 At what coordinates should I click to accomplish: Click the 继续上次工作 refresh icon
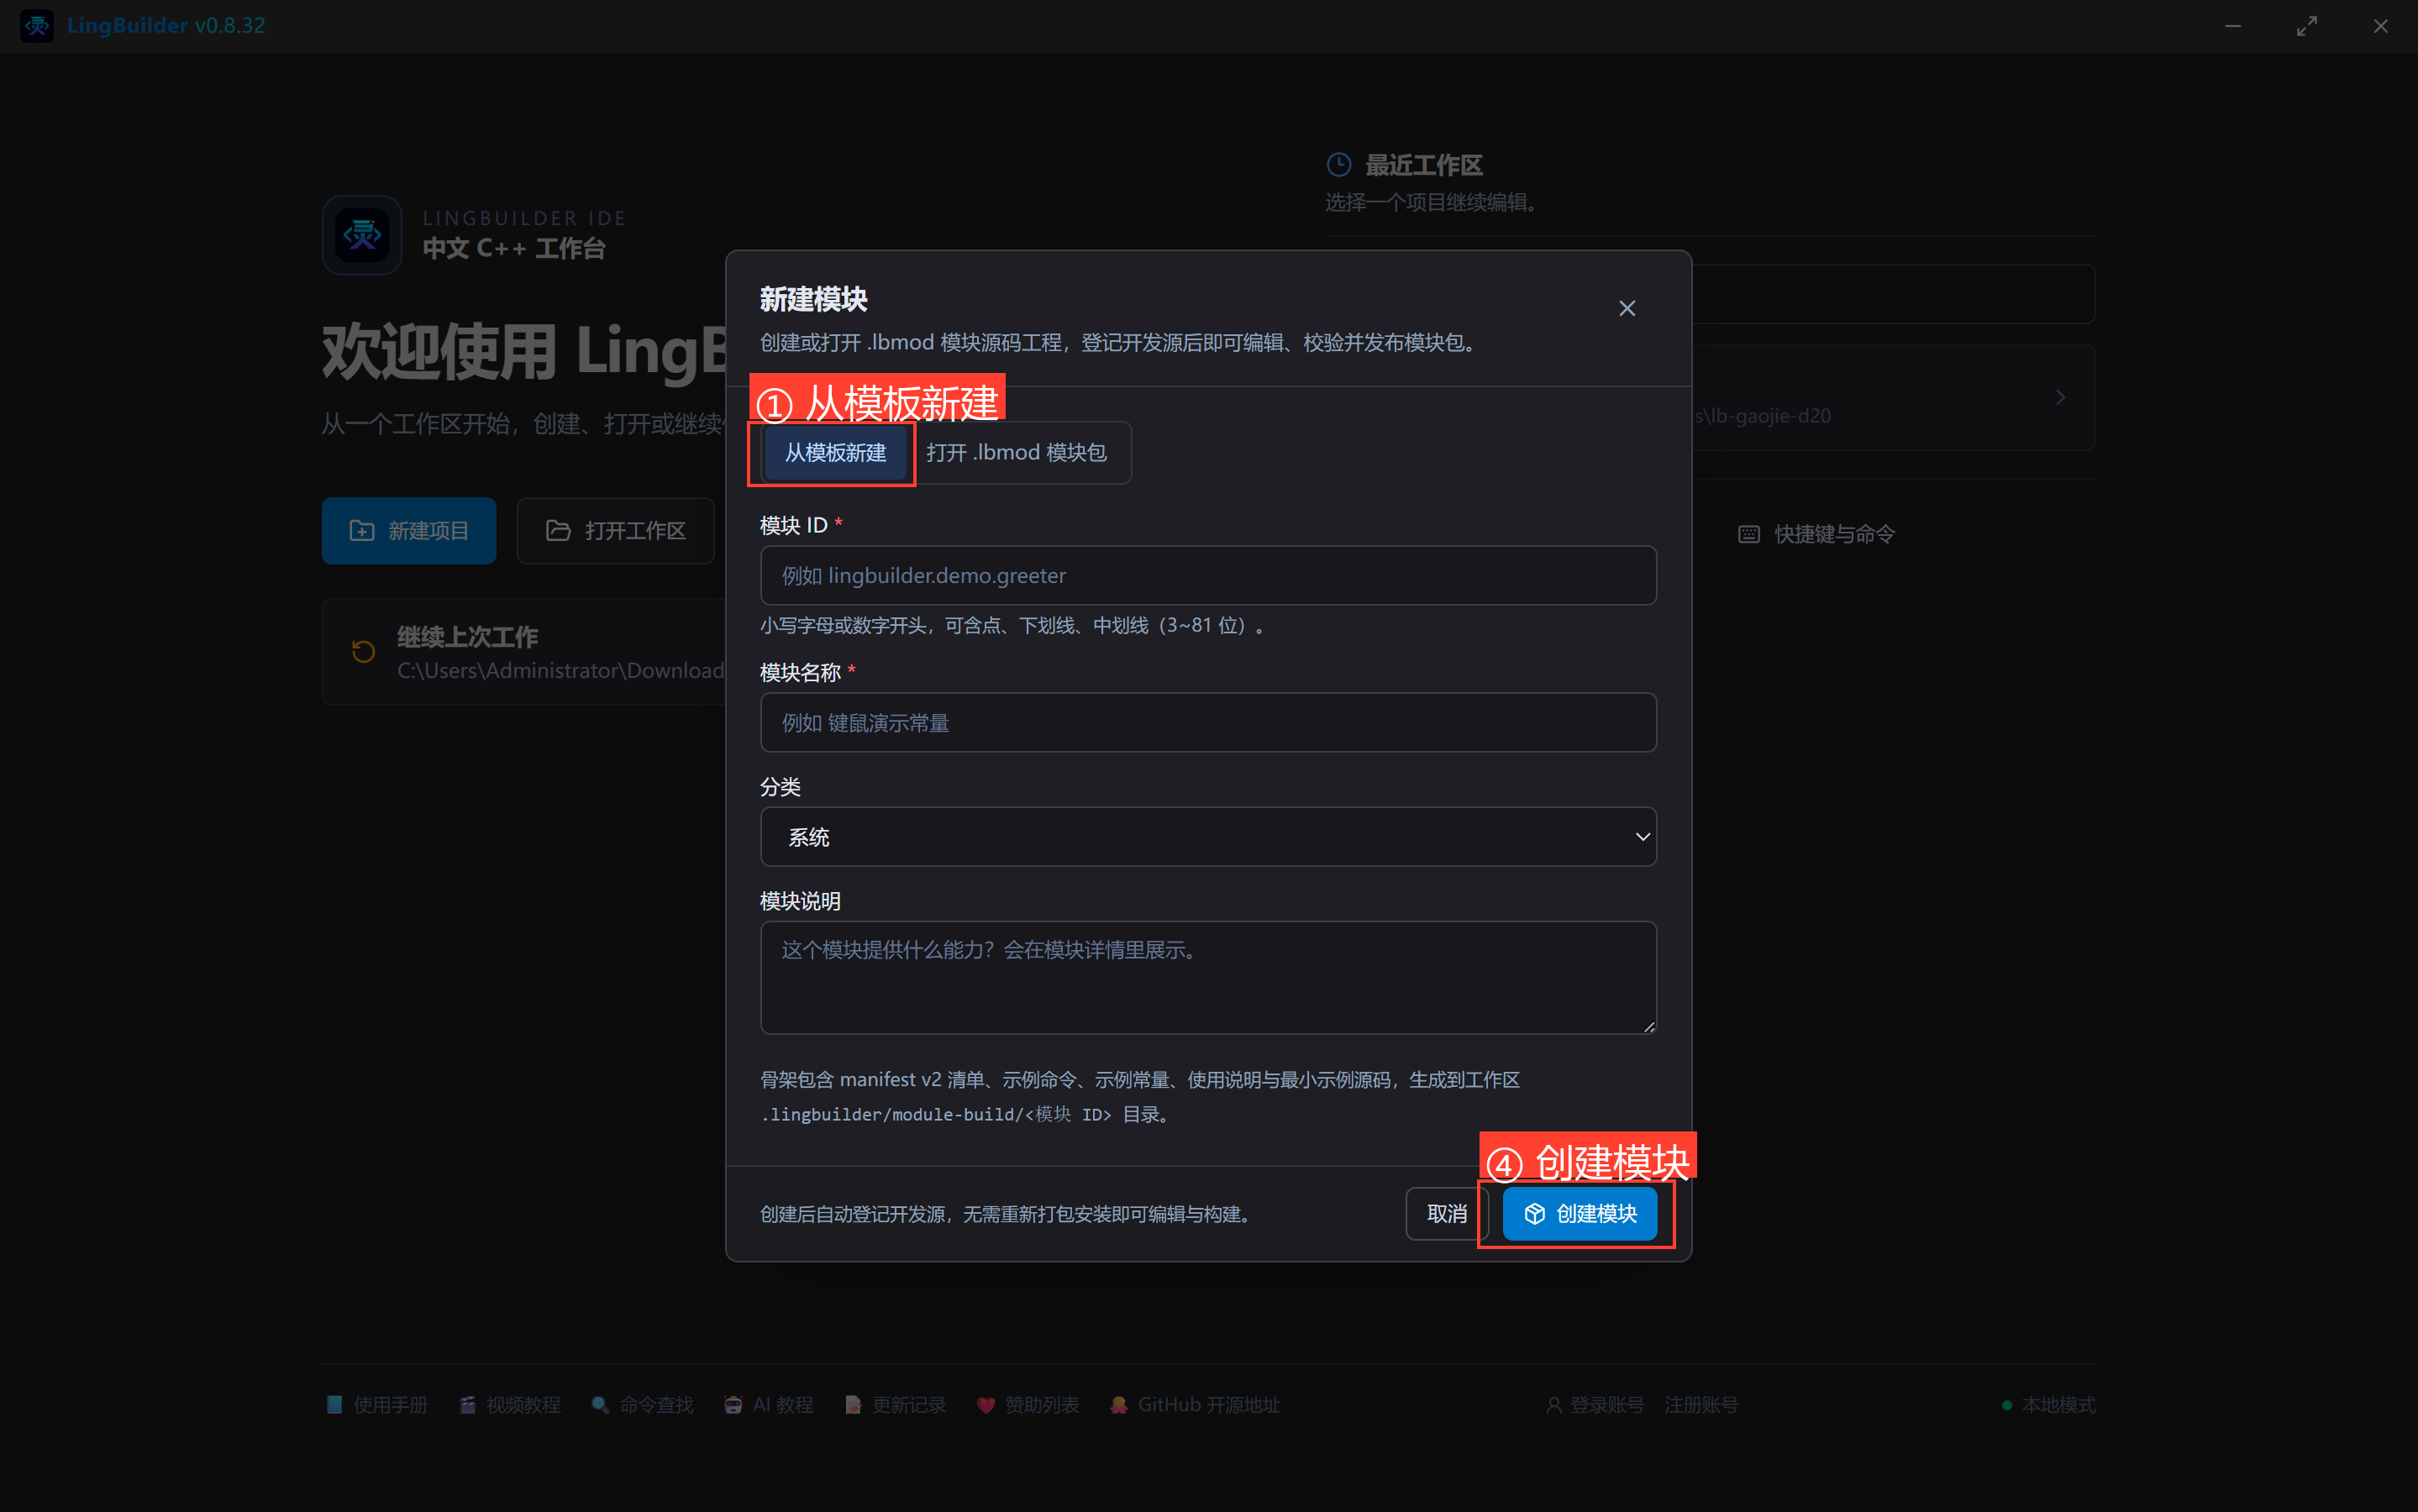363,652
